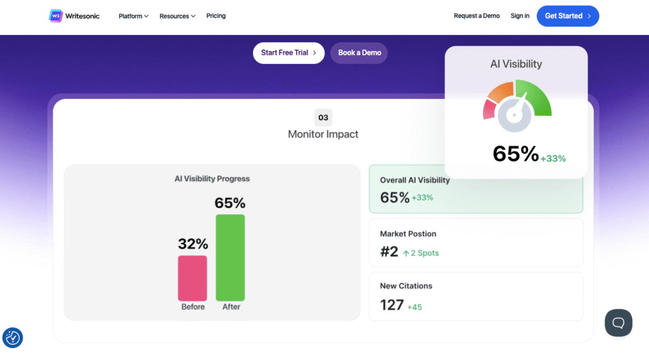Expand the Resources dropdown menu
The height and width of the screenshot is (355, 649).
177,16
